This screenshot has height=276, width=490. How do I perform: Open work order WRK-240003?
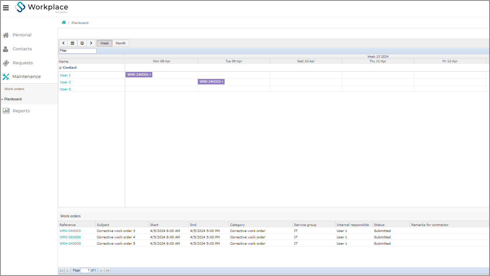[x=70, y=231]
